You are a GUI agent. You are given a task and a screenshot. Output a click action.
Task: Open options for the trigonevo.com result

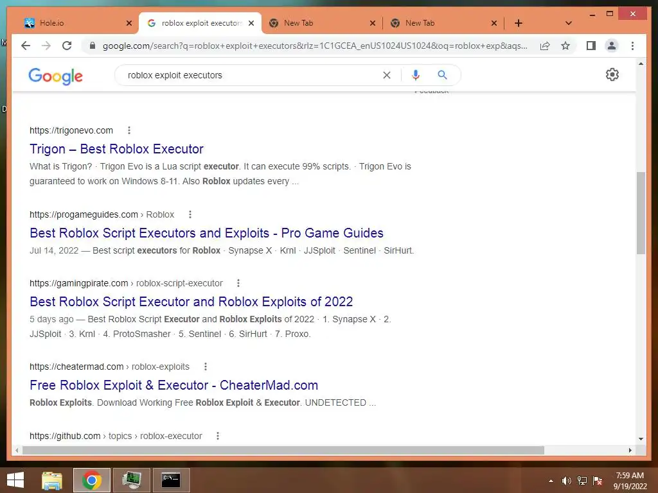pyautogui.click(x=129, y=130)
